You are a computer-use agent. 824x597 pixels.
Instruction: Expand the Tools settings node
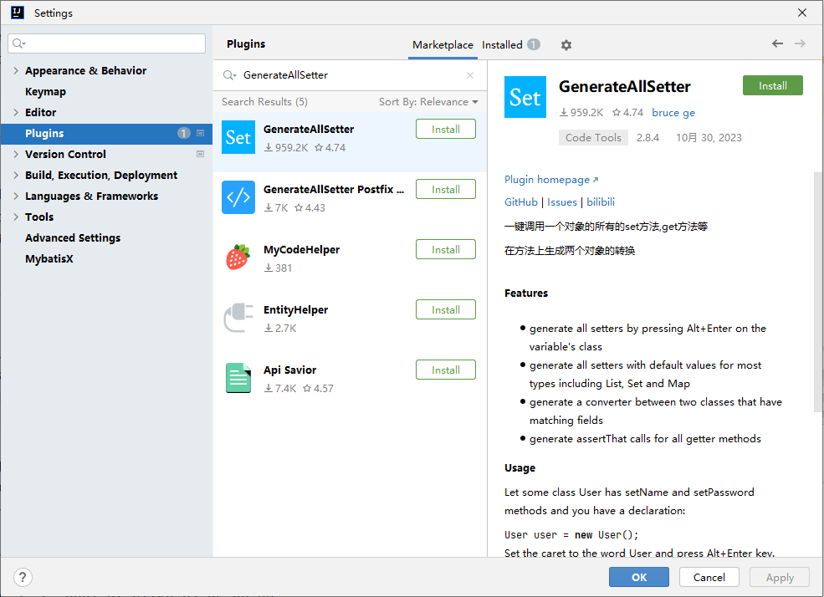[x=16, y=217]
